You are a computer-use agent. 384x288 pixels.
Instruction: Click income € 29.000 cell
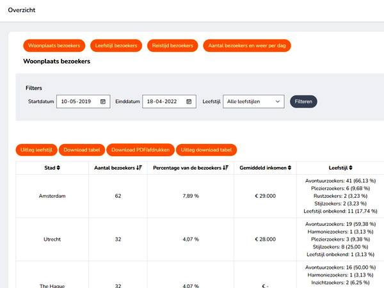click(x=265, y=196)
